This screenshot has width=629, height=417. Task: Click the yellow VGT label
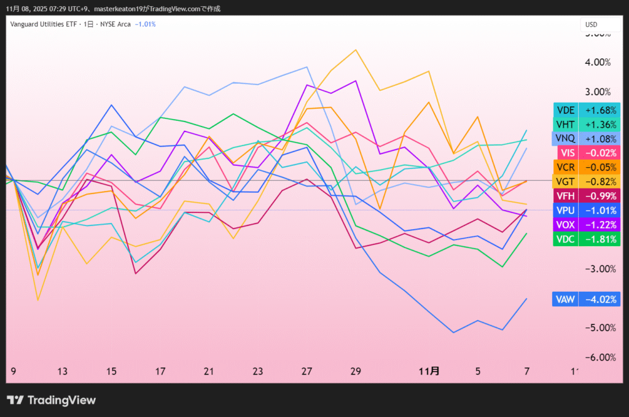coord(565,181)
